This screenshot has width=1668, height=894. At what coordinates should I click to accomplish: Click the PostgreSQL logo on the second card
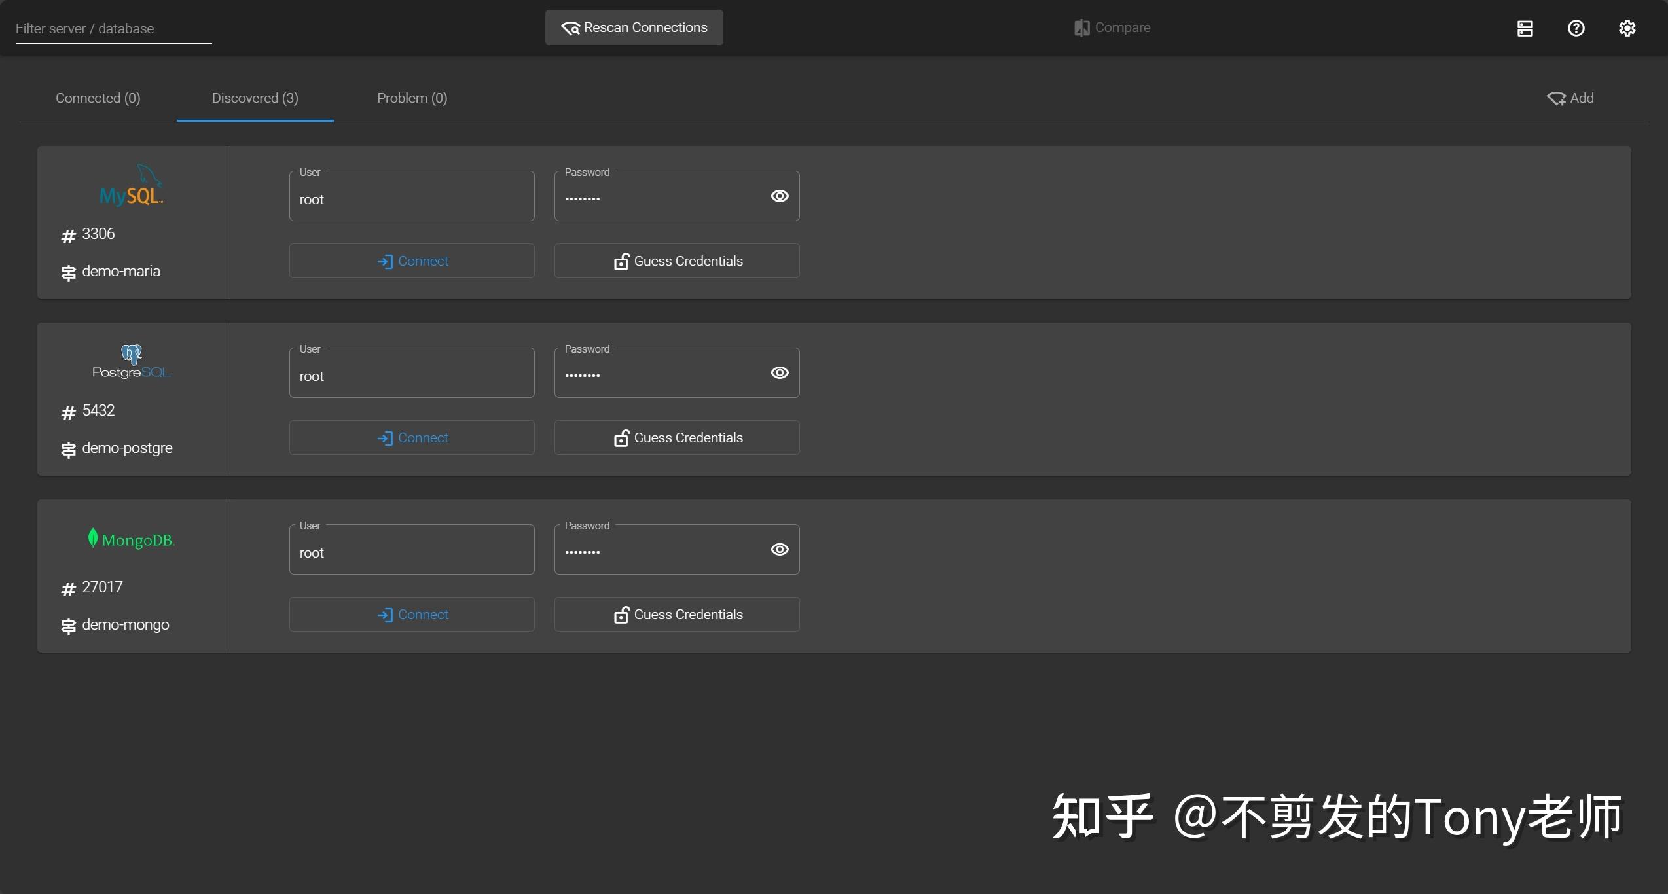[x=131, y=361]
